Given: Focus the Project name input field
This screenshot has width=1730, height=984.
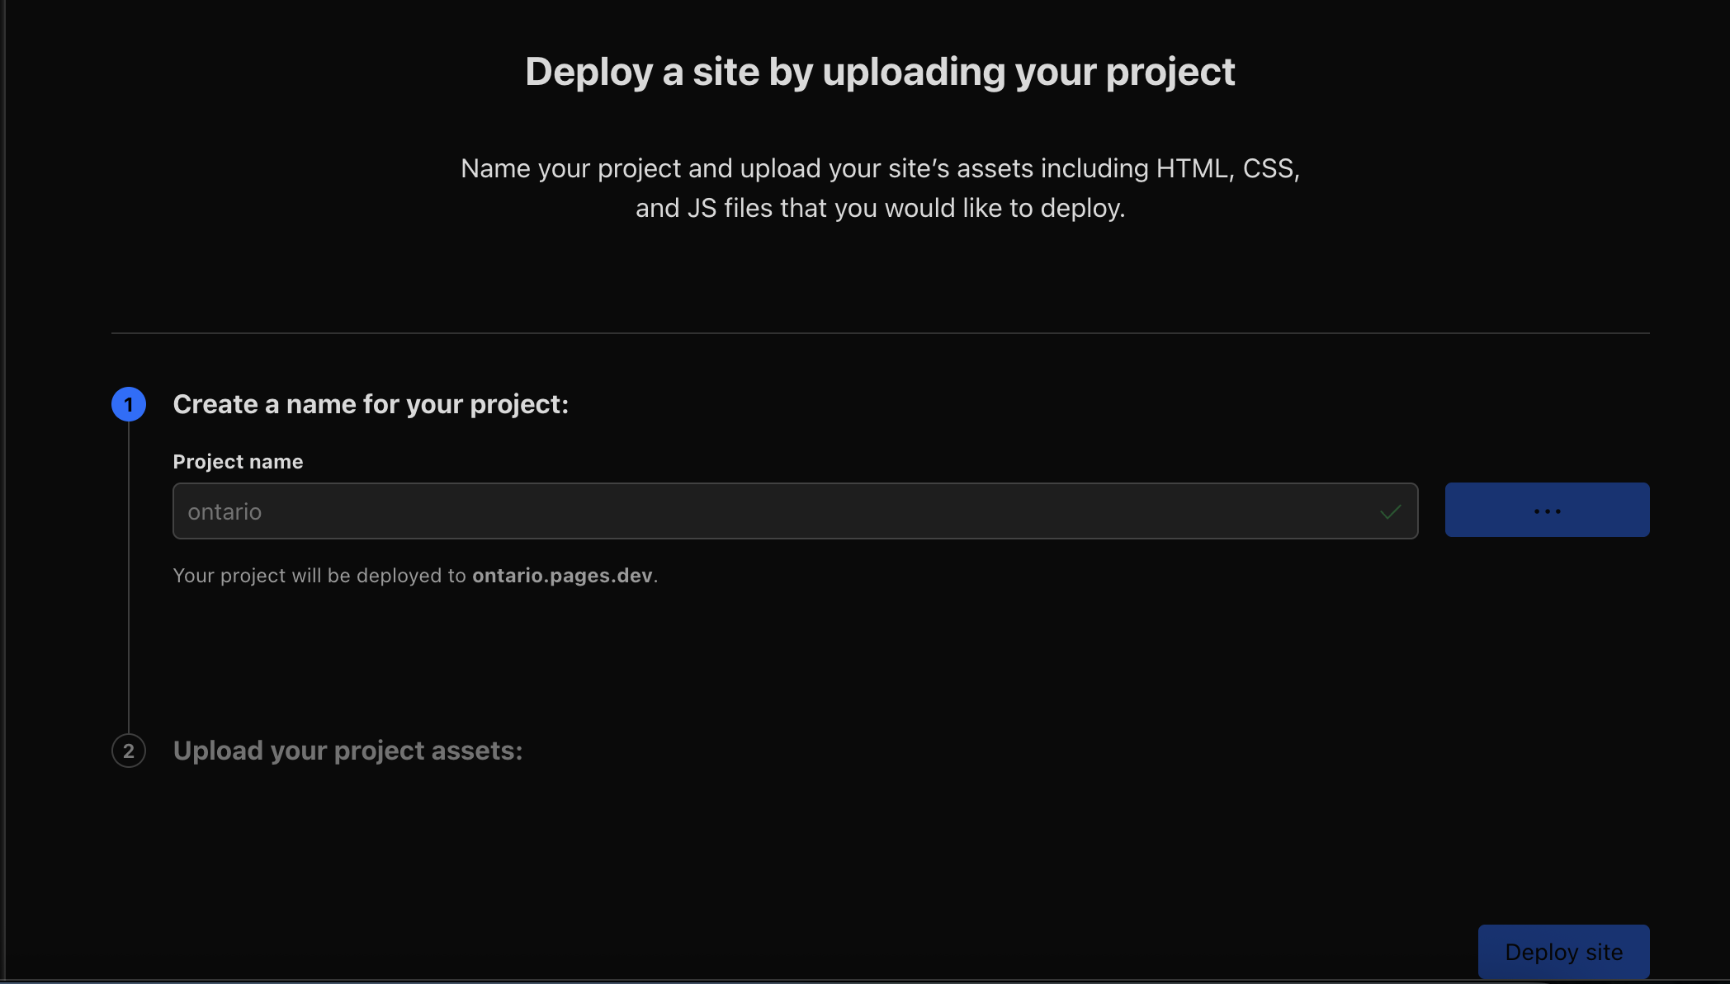Looking at the screenshot, I should pyautogui.click(x=796, y=511).
